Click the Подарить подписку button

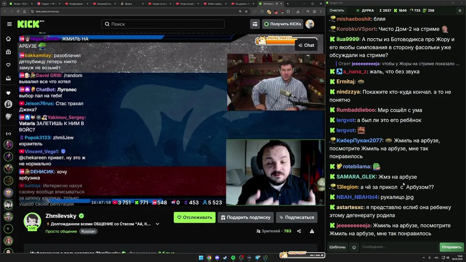(246, 217)
